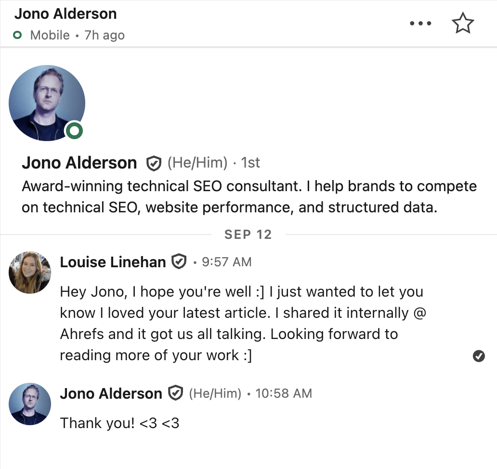Screen dimensions: 497x469
Task: Click Jono Alderson's small reply avatar
Action: [29, 404]
